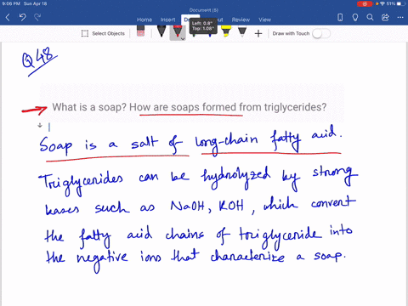Open the Tell Me lightbulb

pos(355,18)
